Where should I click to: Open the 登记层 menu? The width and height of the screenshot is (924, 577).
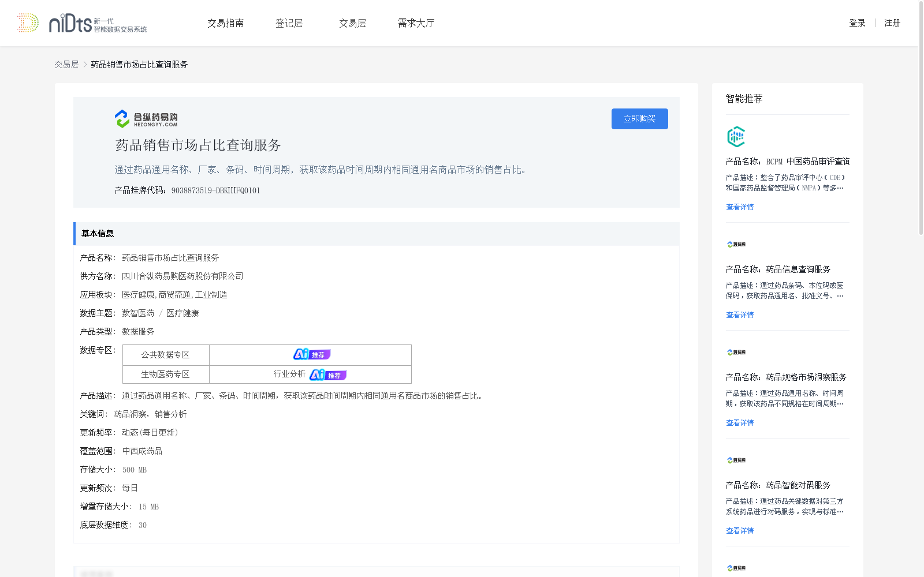(289, 23)
